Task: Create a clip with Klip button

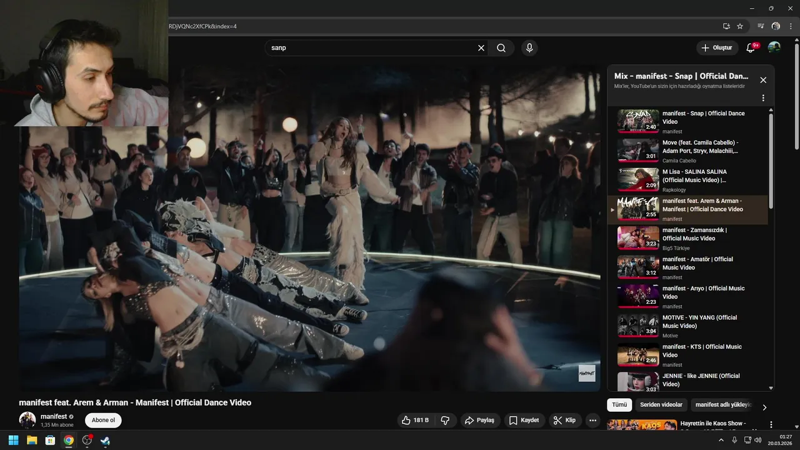Action: pyautogui.click(x=564, y=420)
